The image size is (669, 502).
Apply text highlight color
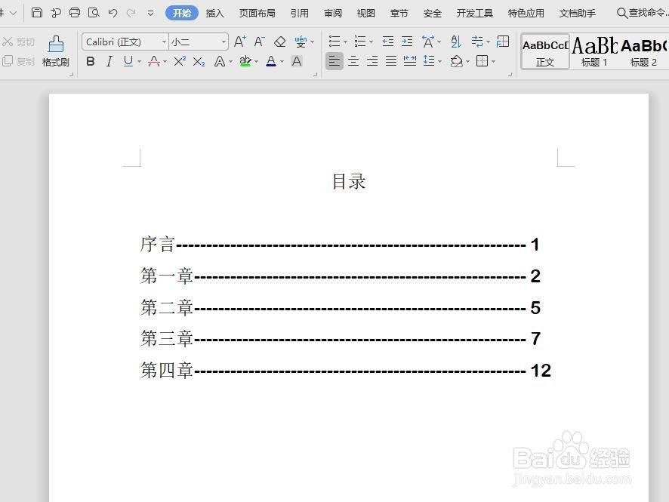pyautogui.click(x=245, y=61)
